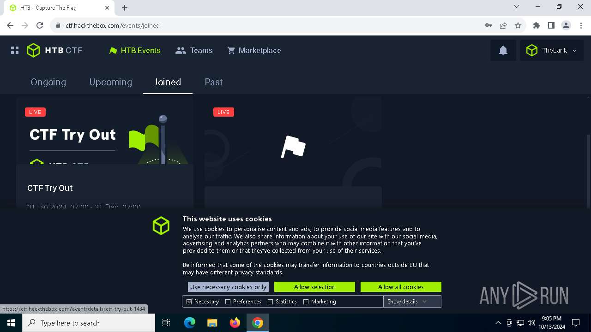Open the HTB app grid menu icon
591x332 pixels.
pos(15,50)
